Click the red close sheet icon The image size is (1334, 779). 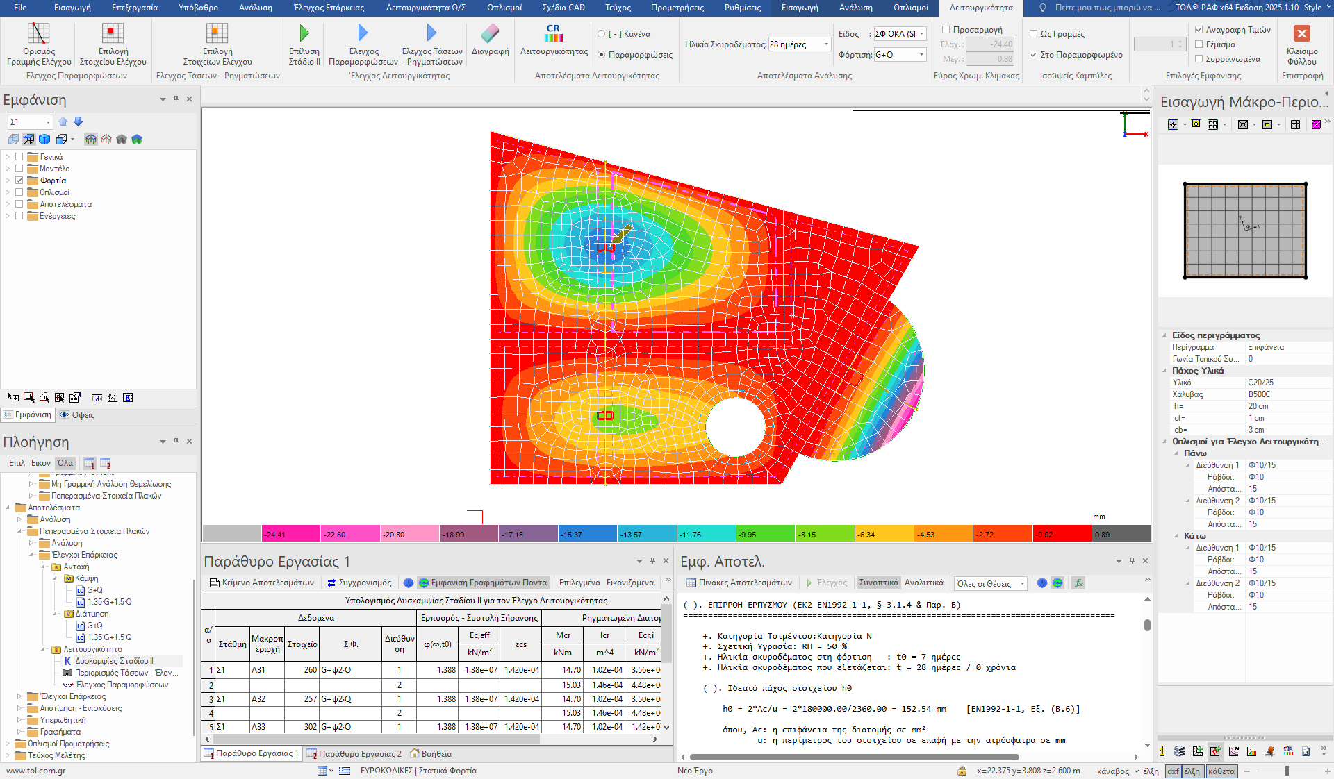click(1301, 33)
